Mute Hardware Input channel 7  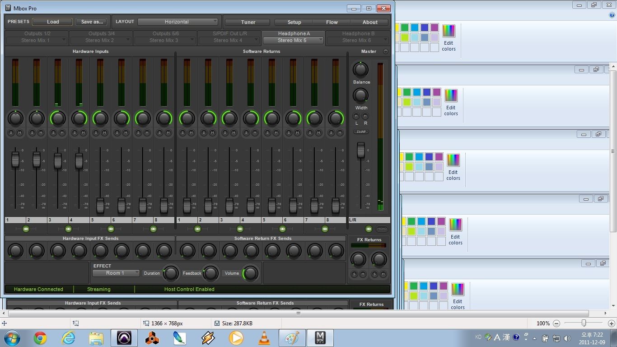coord(147,132)
